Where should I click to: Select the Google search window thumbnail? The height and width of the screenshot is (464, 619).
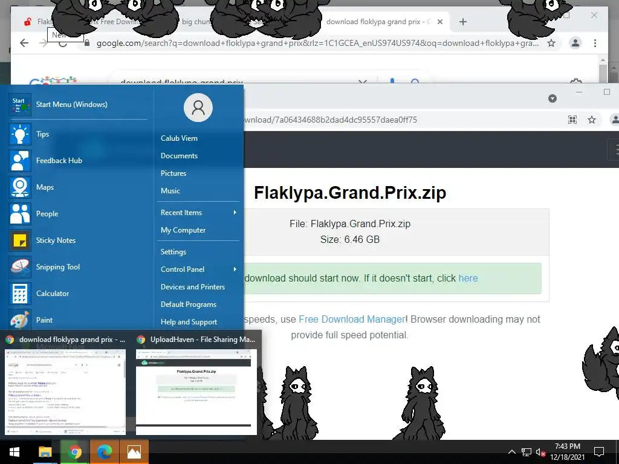click(65, 391)
